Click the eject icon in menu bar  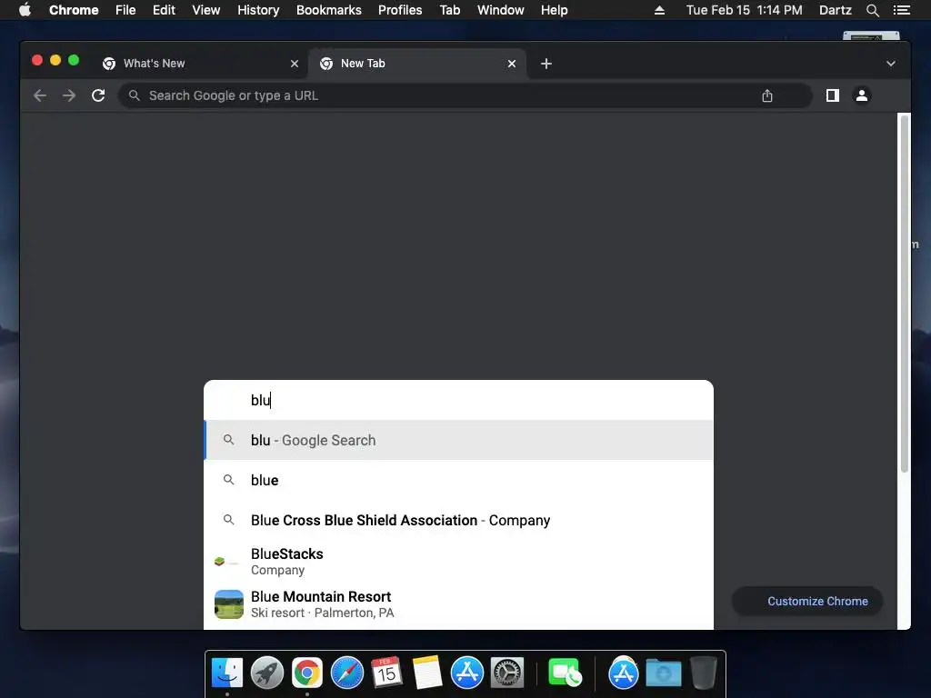click(659, 10)
